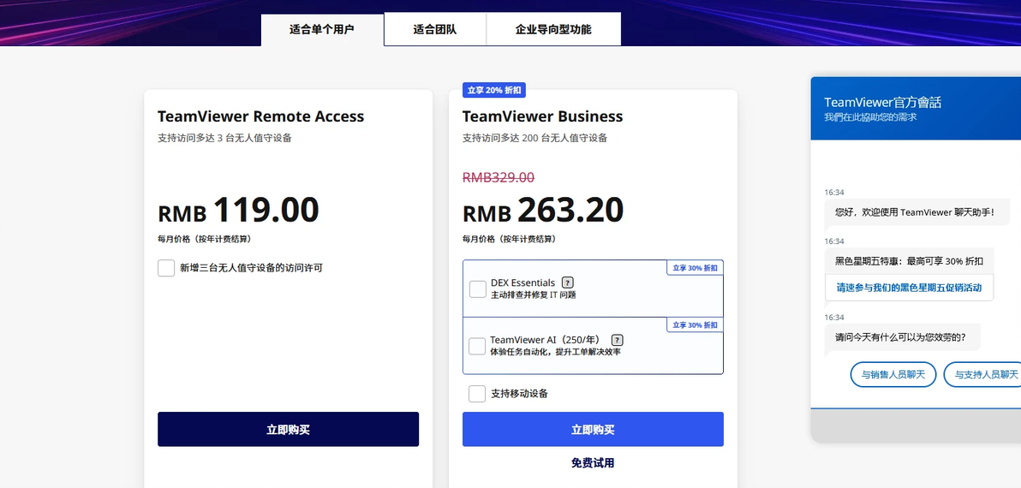This screenshot has width=1021, height=488.
Task: Open the 黑色星期五促销活动 link in chat
Action: pyautogui.click(x=909, y=288)
